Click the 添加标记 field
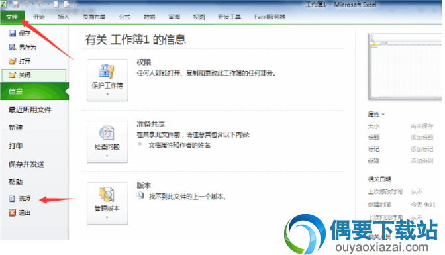445x255 pixels. pyautogui.click(x=422, y=149)
